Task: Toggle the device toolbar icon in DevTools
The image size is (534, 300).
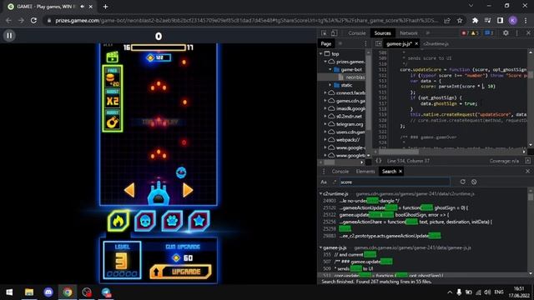Action: [334, 33]
